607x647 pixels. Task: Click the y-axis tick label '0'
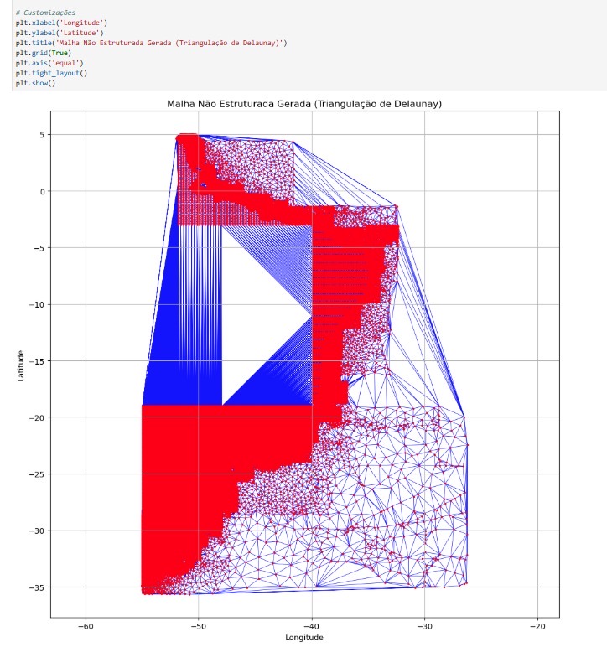[x=43, y=191]
